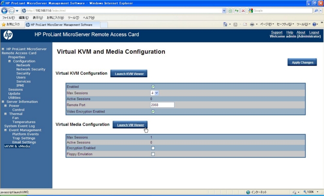Screen dimensions: 324x196
Task: Open IPMI in the sidebar
Action: click(20, 85)
